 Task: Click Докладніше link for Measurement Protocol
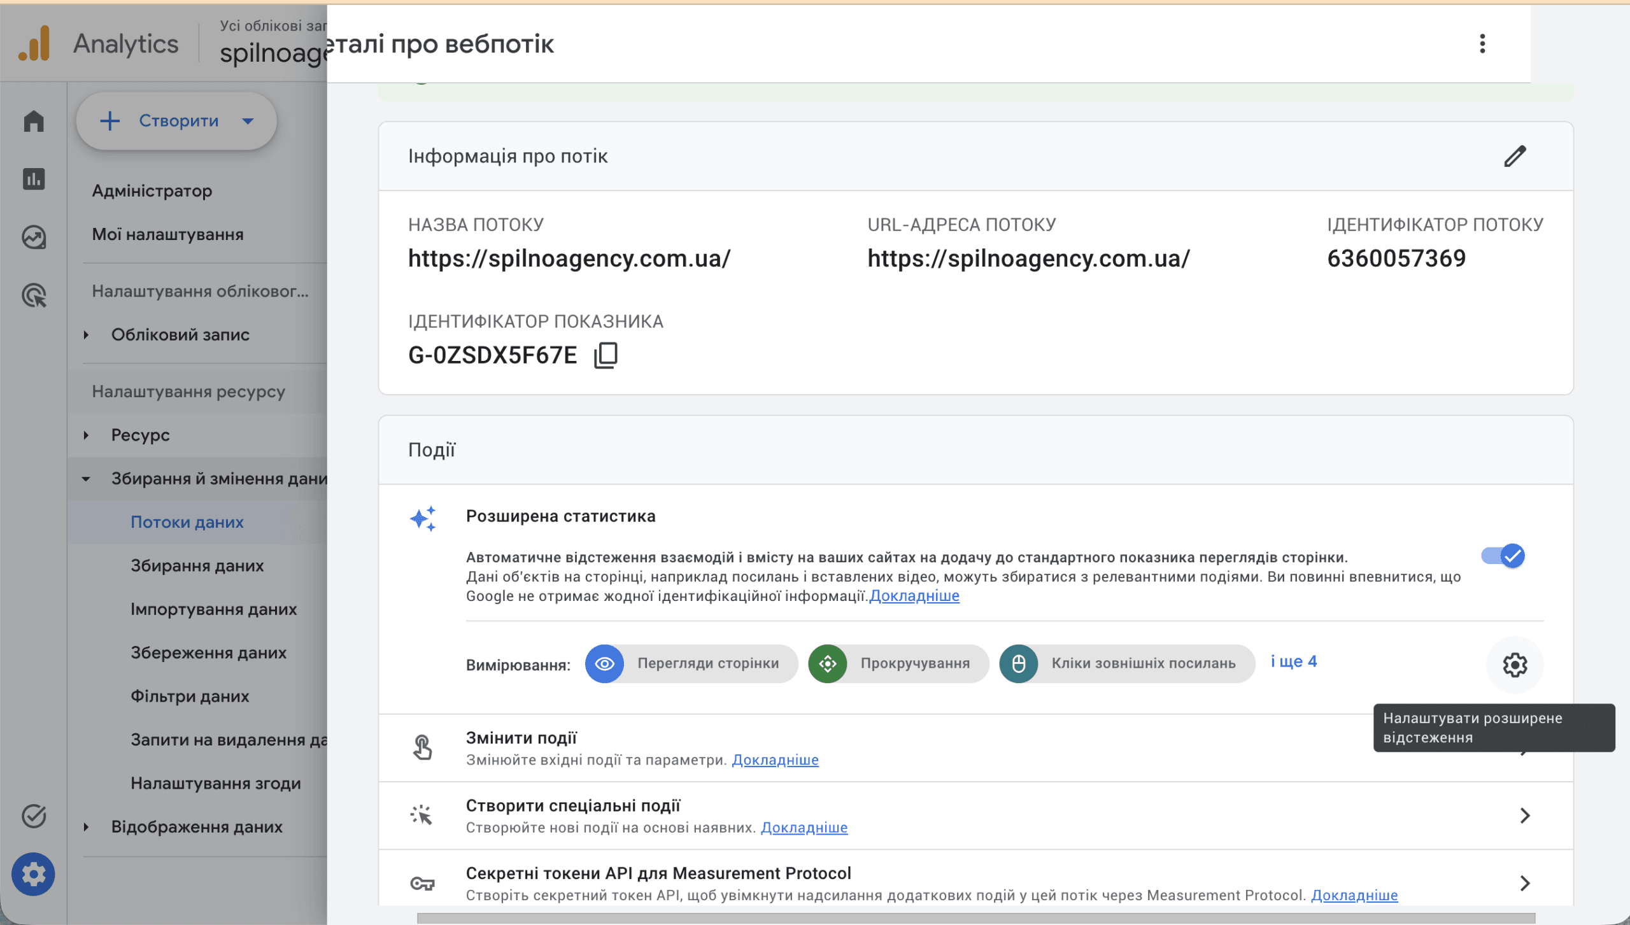1354,896
